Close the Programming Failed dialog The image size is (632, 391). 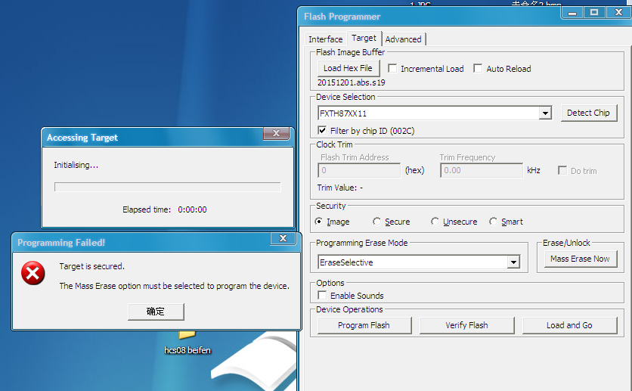pyautogui.click(x=283, y=238)
